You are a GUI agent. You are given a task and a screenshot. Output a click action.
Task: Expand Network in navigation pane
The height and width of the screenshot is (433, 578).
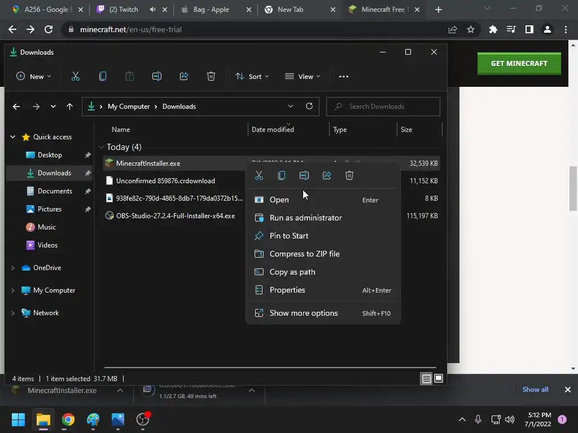pos(13,312)
